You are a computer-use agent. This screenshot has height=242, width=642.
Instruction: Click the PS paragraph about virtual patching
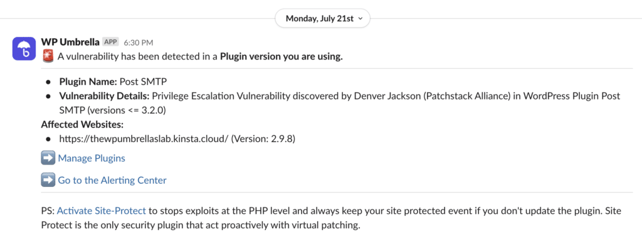331,218
